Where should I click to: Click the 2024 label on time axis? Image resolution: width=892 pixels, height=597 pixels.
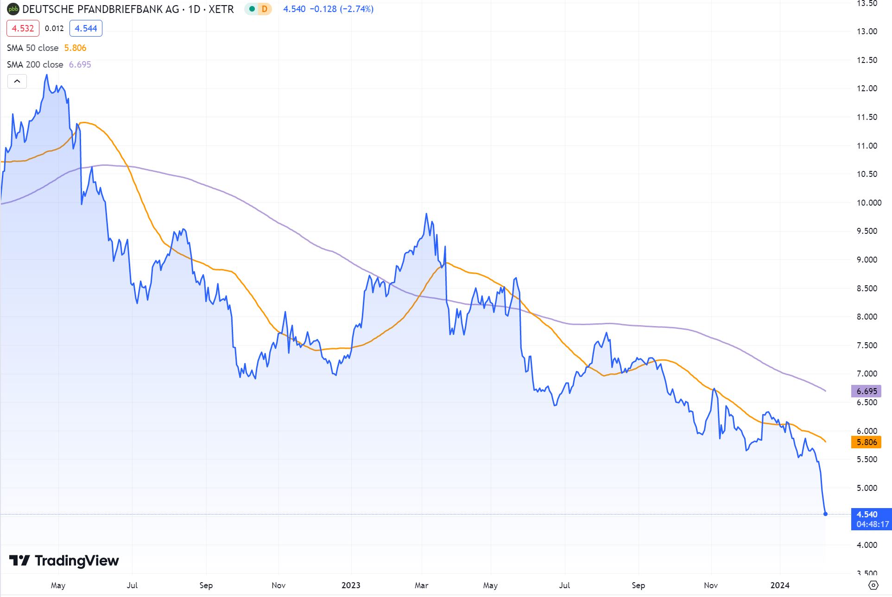(x=780, y=585)
